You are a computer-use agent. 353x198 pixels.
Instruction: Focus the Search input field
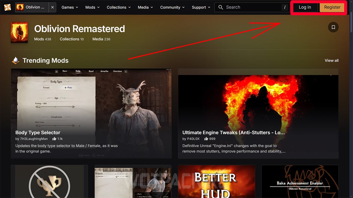coord(252,7)
